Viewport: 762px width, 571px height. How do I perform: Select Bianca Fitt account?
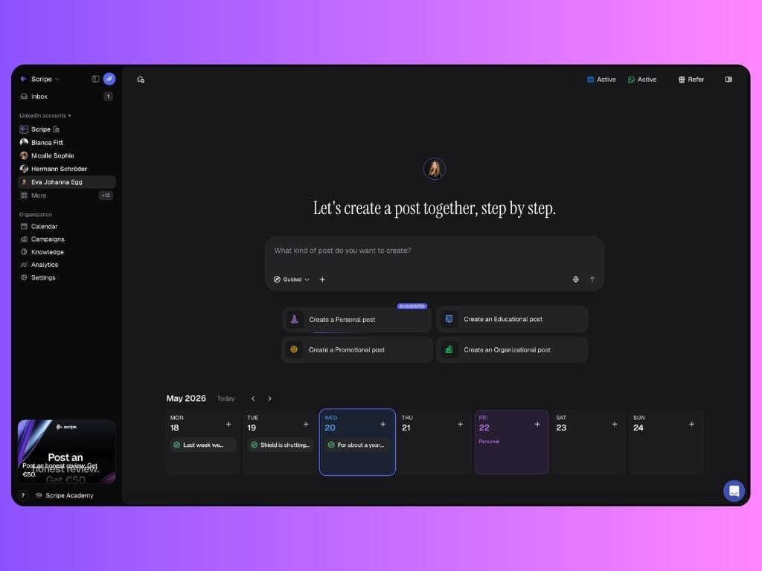(x=66, y=142)
